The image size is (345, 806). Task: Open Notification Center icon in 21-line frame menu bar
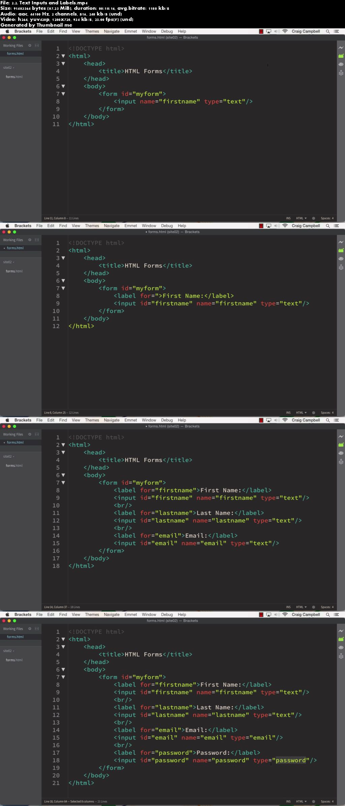click(336, 615)
